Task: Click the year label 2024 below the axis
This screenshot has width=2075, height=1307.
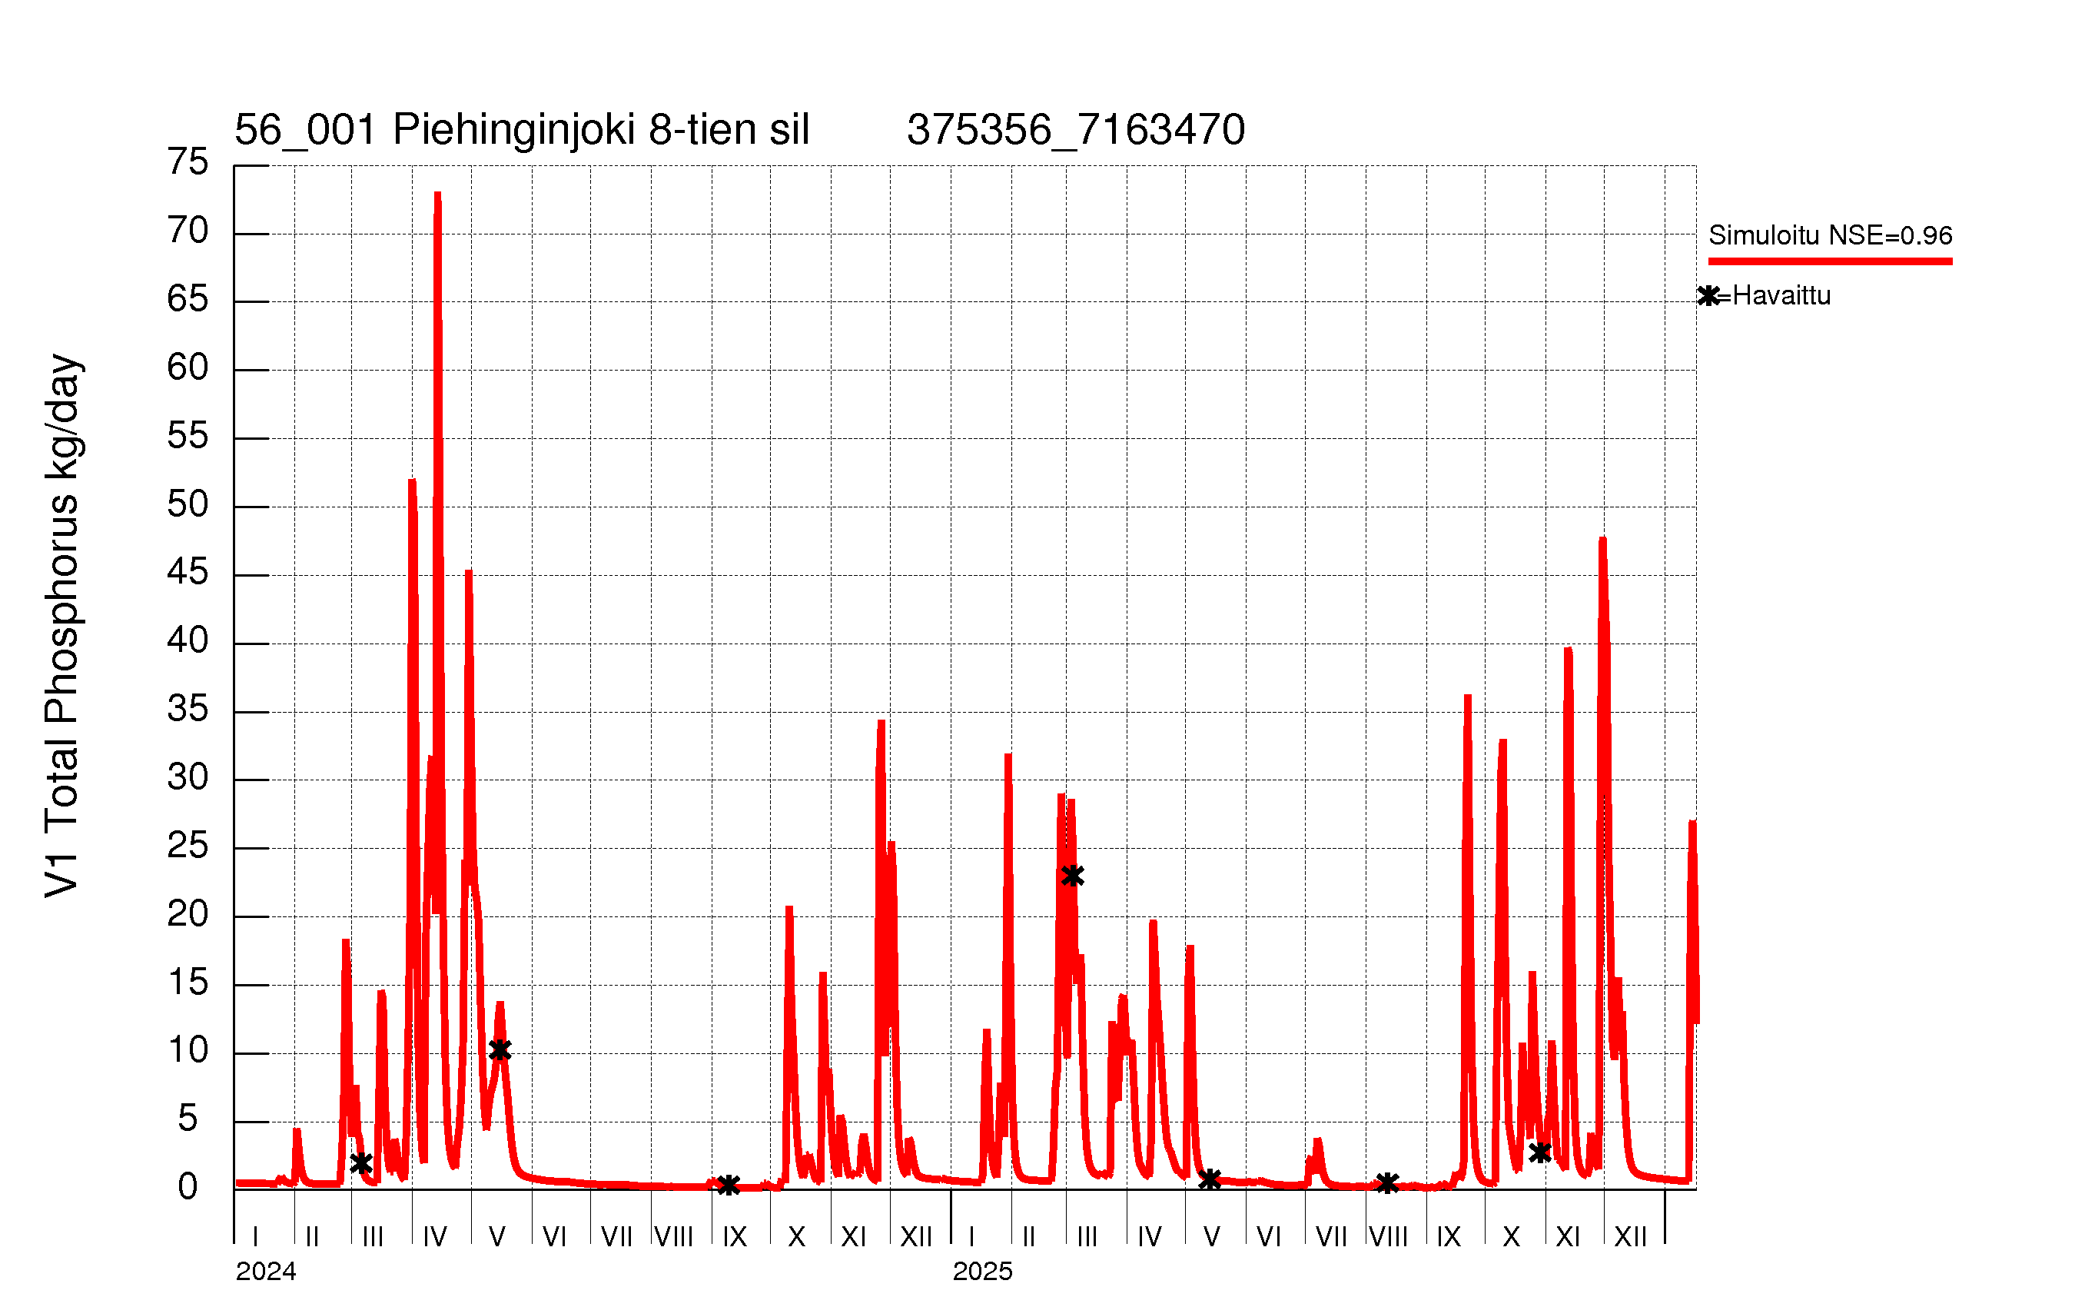Action: coord(265,1272)
